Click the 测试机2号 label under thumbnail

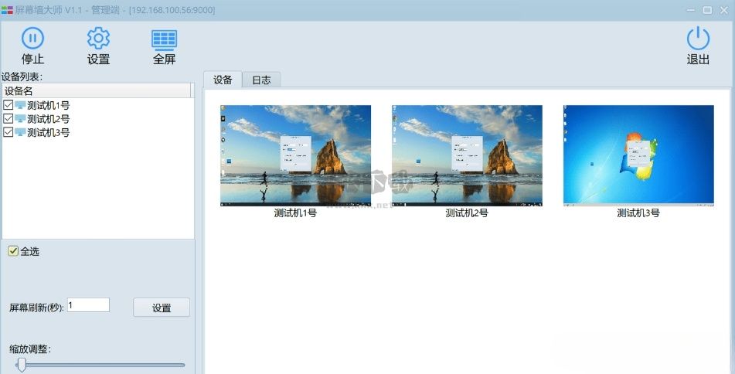[x=467, y=213]
